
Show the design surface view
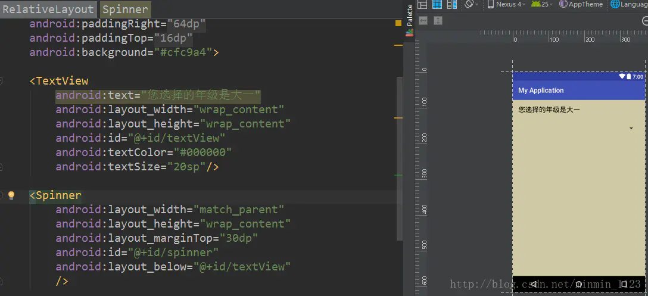(x=422, y=4)
